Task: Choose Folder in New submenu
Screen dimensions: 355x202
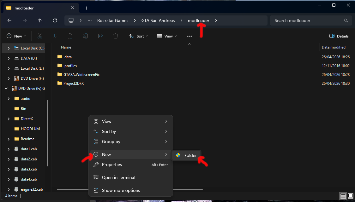Action: point(186,155)
